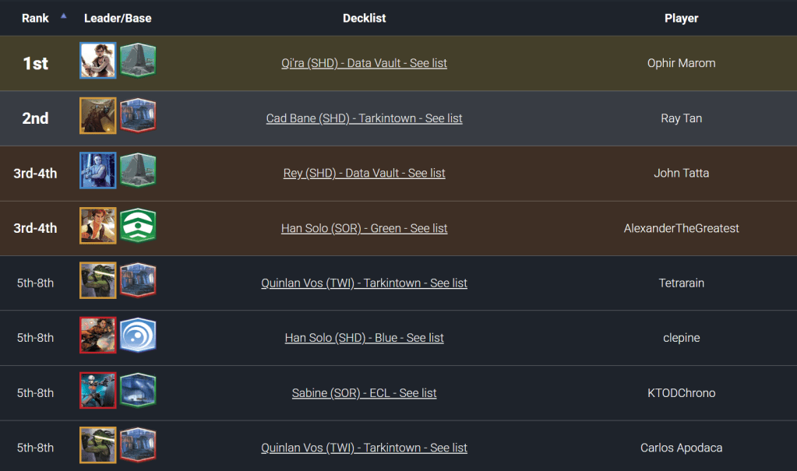
Task: Click the Quinlan Vos leader icon in Tetrarain's row
Action: coord(98,280)
